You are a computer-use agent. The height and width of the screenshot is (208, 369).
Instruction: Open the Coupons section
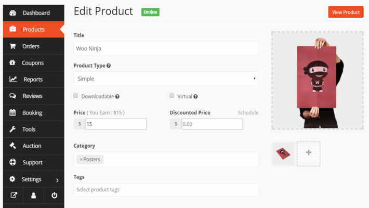33,63
